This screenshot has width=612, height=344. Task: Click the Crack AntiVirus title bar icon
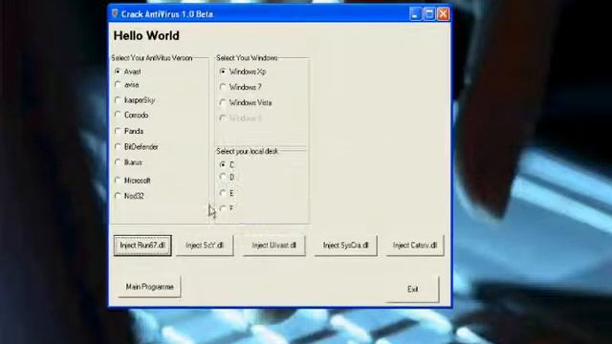click(x=115, y=14)
